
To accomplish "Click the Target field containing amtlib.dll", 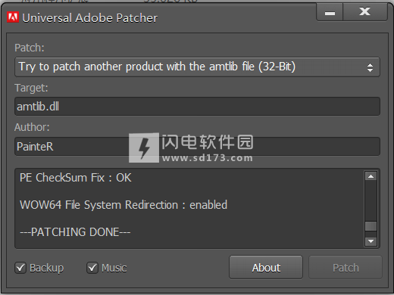I will (197, 107).
